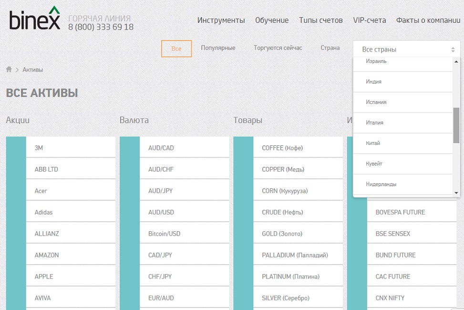The width and height of the screenshot is (464, 310).
Task: Choose Италия from the country list
Action: tap(403, 123)
